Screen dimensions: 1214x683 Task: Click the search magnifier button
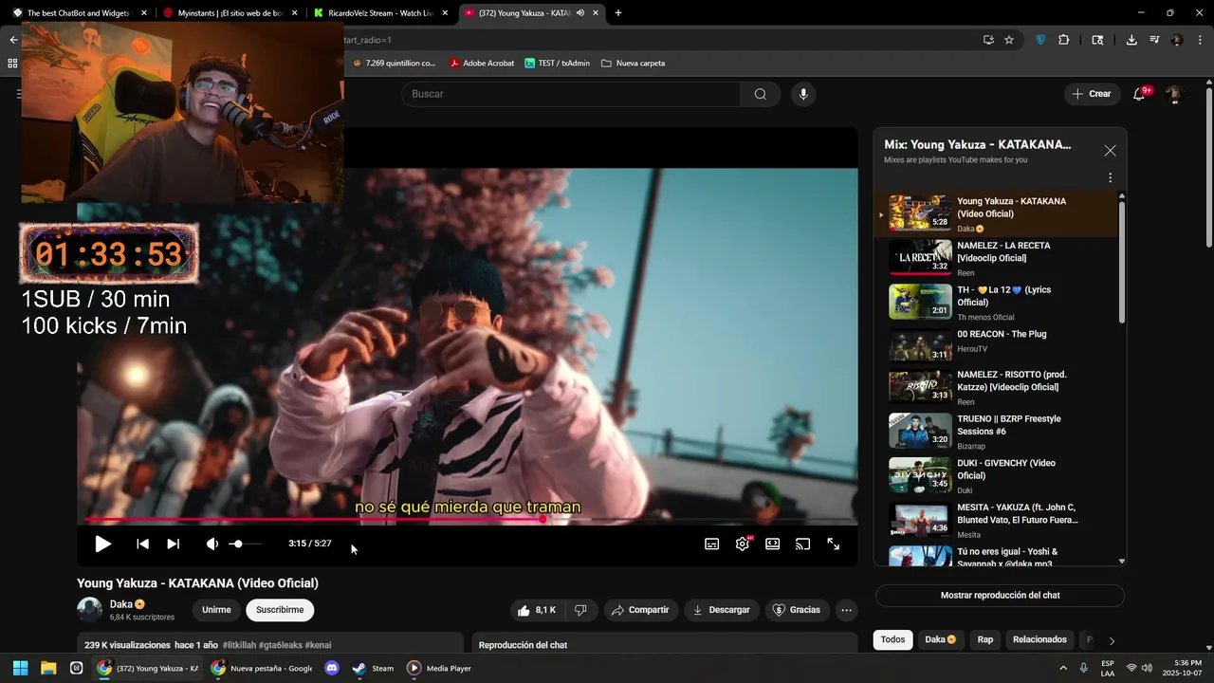tap(761, 94)
